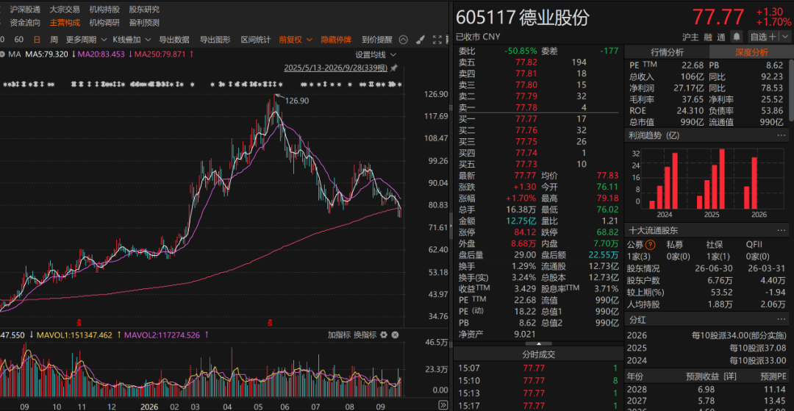Open the 机构持股 tab
The height and width of the screenshot is (411, 794).
[104, 9]
